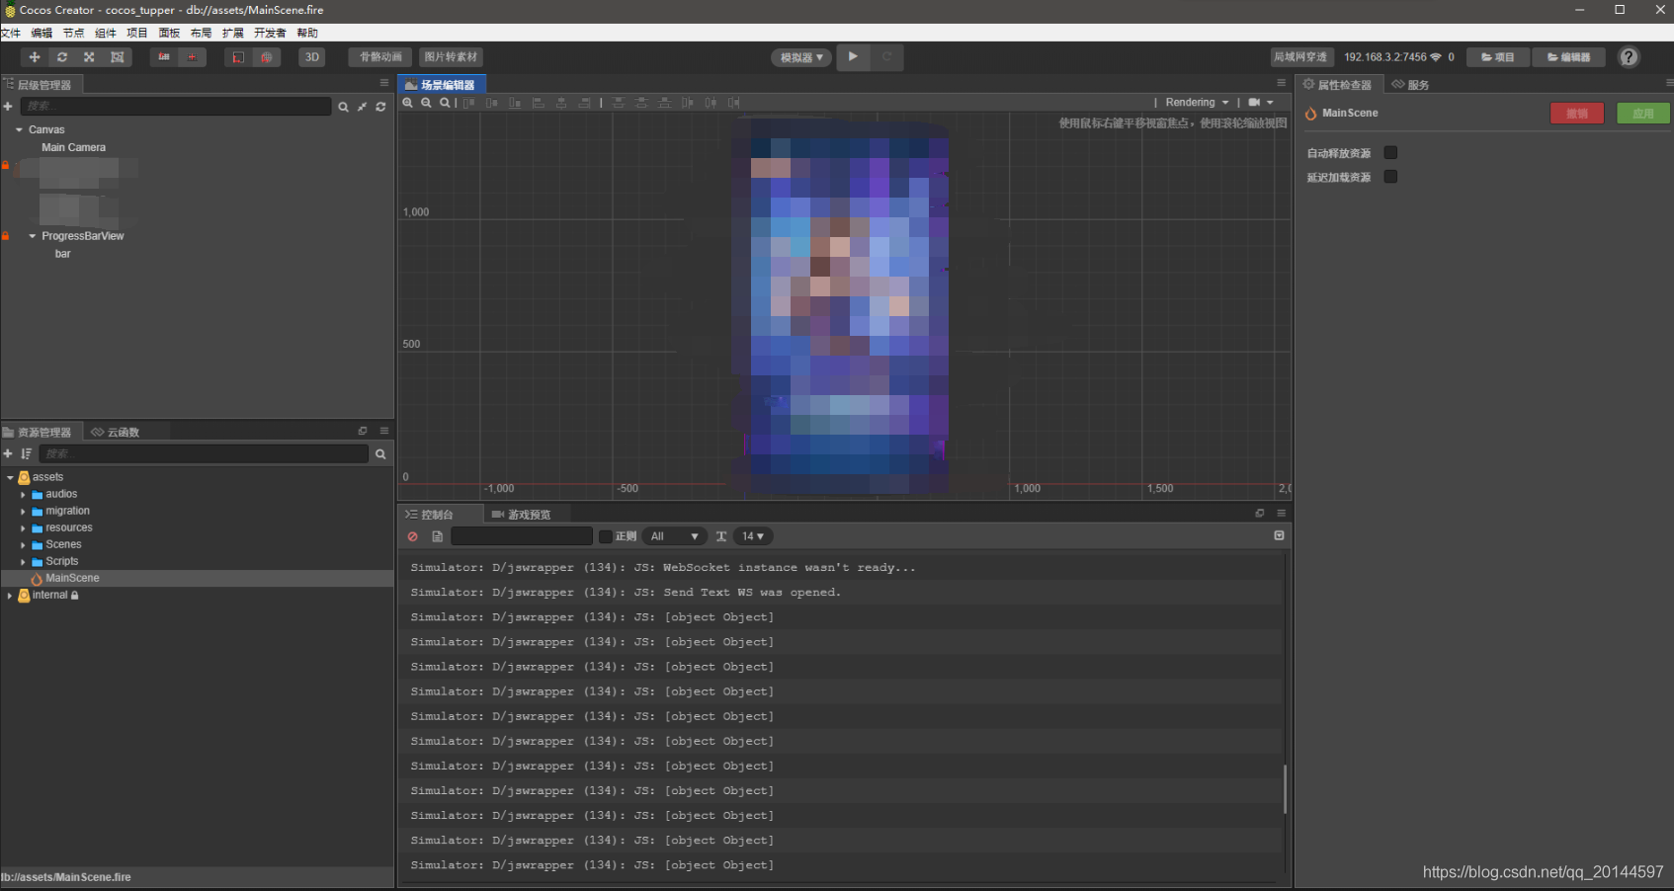Open the console log level All dropdown

(673, 536)
